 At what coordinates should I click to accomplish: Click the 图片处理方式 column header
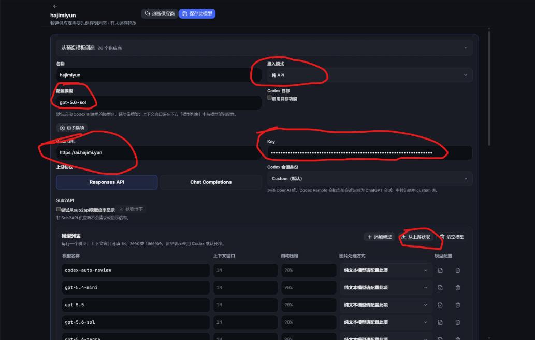coord(352,256)
